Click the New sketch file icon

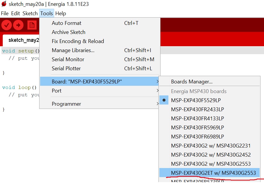[32, 25]
